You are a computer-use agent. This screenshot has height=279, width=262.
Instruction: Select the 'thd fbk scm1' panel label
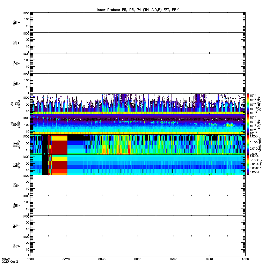pos(16,165)
